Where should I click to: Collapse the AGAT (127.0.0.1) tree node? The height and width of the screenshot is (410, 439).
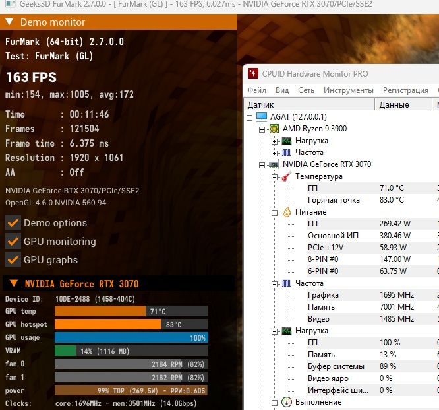click(249, 118)
